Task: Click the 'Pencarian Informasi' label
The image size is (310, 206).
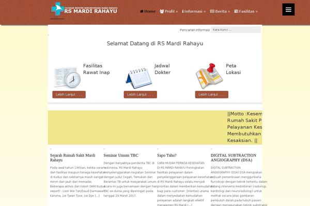Action: pyautogui.click(x=195, y=30)
